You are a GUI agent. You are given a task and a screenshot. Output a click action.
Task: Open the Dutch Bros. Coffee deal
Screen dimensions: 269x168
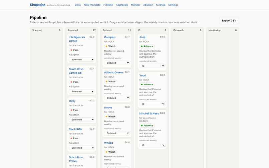[x=76, y=159]
